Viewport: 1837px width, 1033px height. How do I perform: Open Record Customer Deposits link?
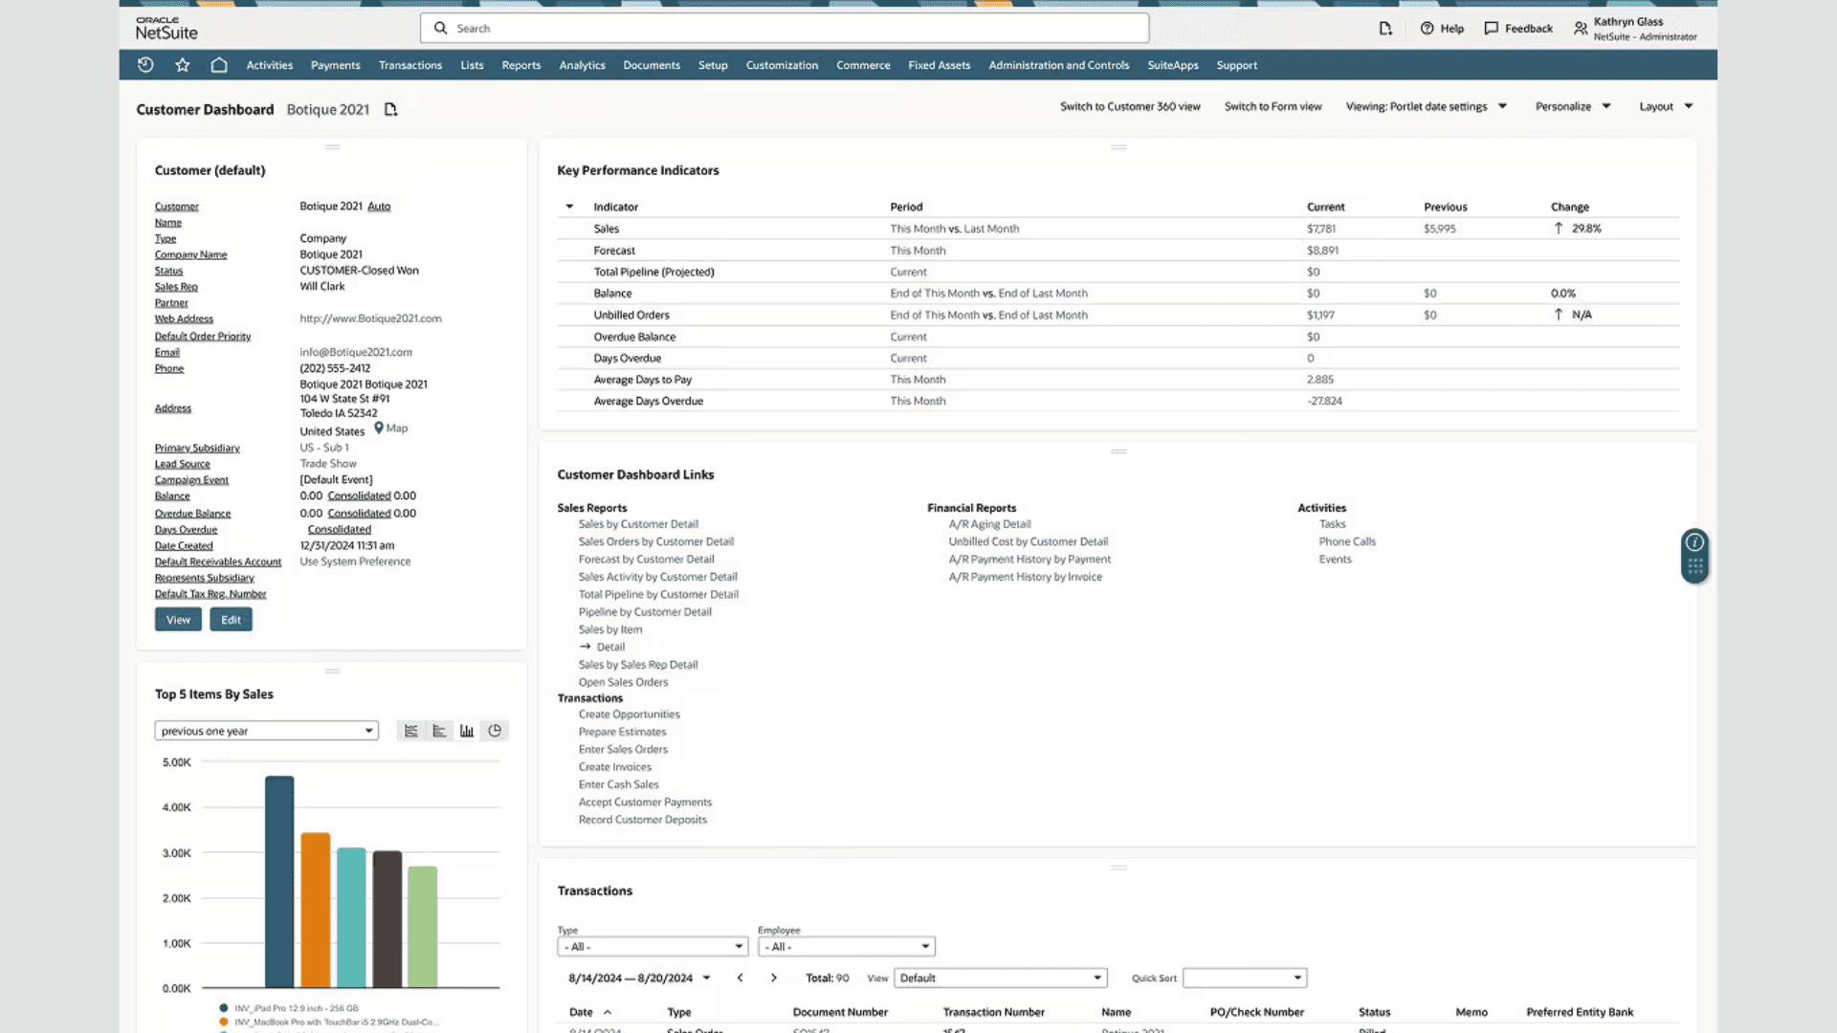click(x=642, y=820)
